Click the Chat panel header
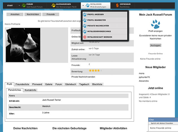The height and width of the screenshot is (132, 178). (x=163, y=120)
